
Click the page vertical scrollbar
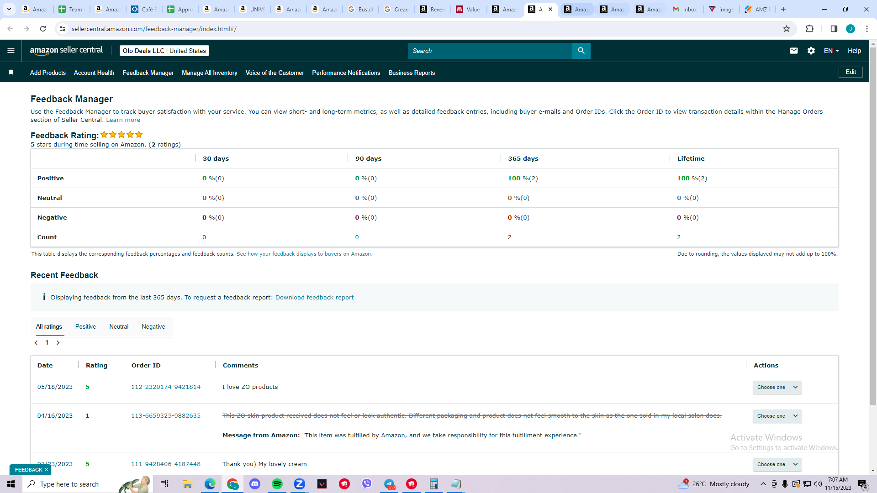click(x=873, y=226)
